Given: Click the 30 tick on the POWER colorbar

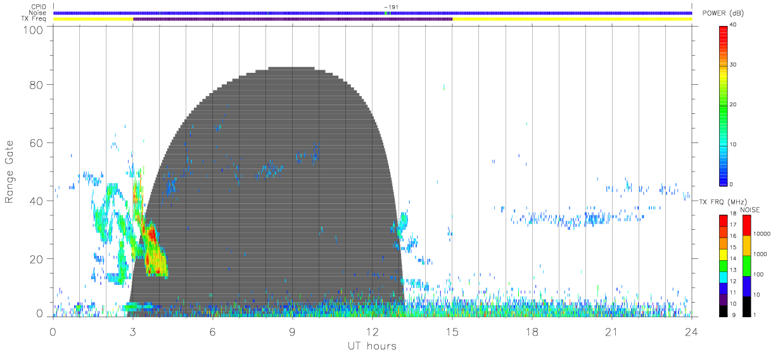Looking at the screenshot, I should 734,65.
